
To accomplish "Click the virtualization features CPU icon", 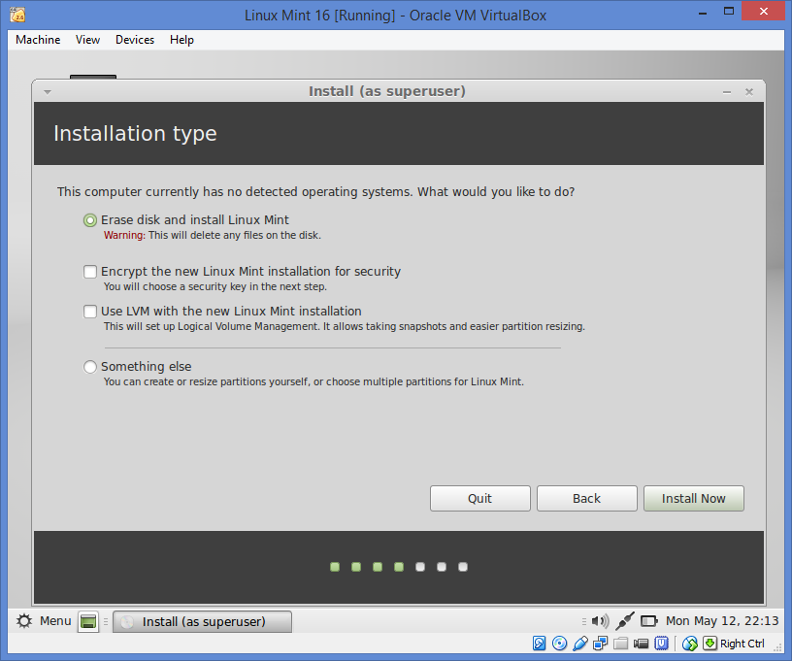I will pos(661,644).
